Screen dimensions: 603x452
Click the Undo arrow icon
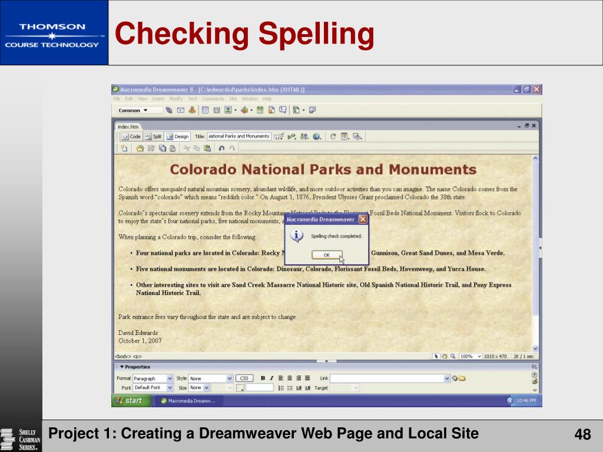[x=221, y=148]
